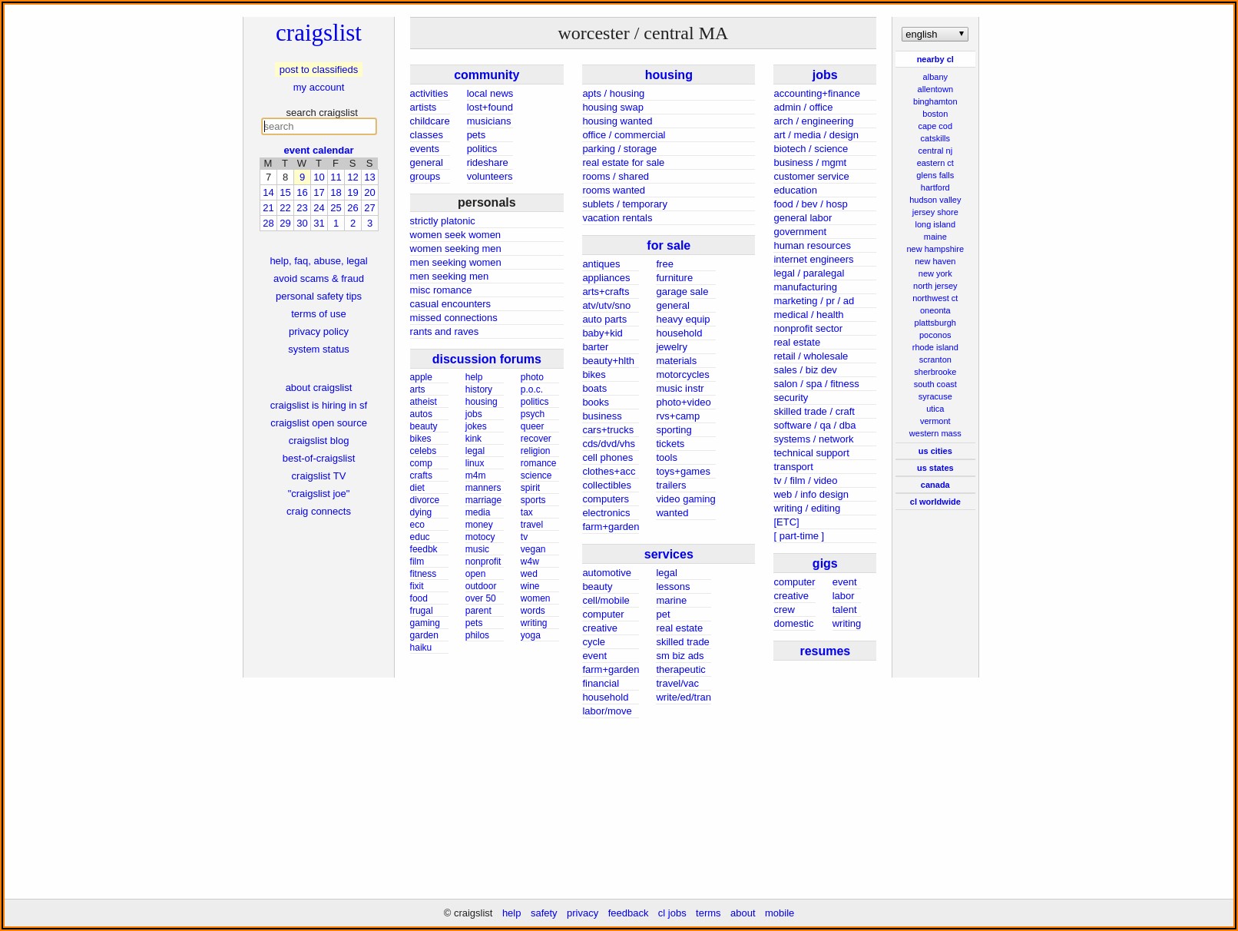This screenshot has width=1238, height=931.
Task: Open cell phones listings
Action: tap(607, 457)
